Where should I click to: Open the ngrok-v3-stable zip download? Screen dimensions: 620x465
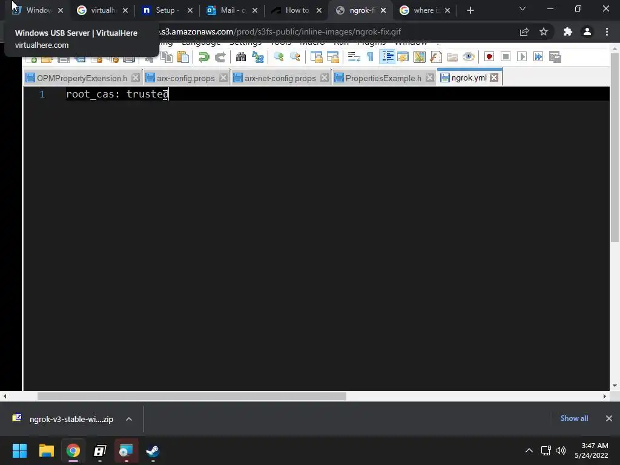(63, 419)
